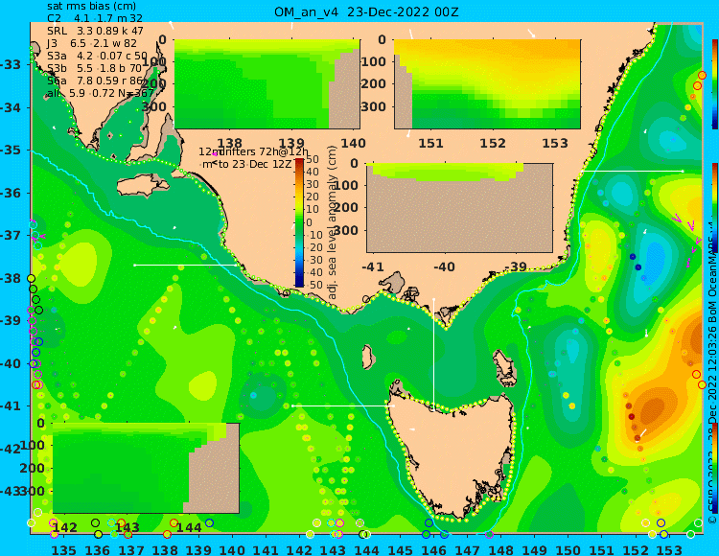
Task: Click longitude label 150 on the bottom axis
Action: click(568, 549)
